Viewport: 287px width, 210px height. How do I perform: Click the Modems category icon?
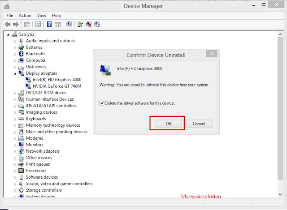pyautogui.click(x=21, y=138)
